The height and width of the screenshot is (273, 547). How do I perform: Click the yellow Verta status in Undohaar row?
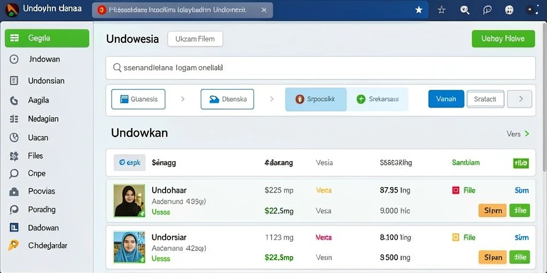tap(324, 190)
